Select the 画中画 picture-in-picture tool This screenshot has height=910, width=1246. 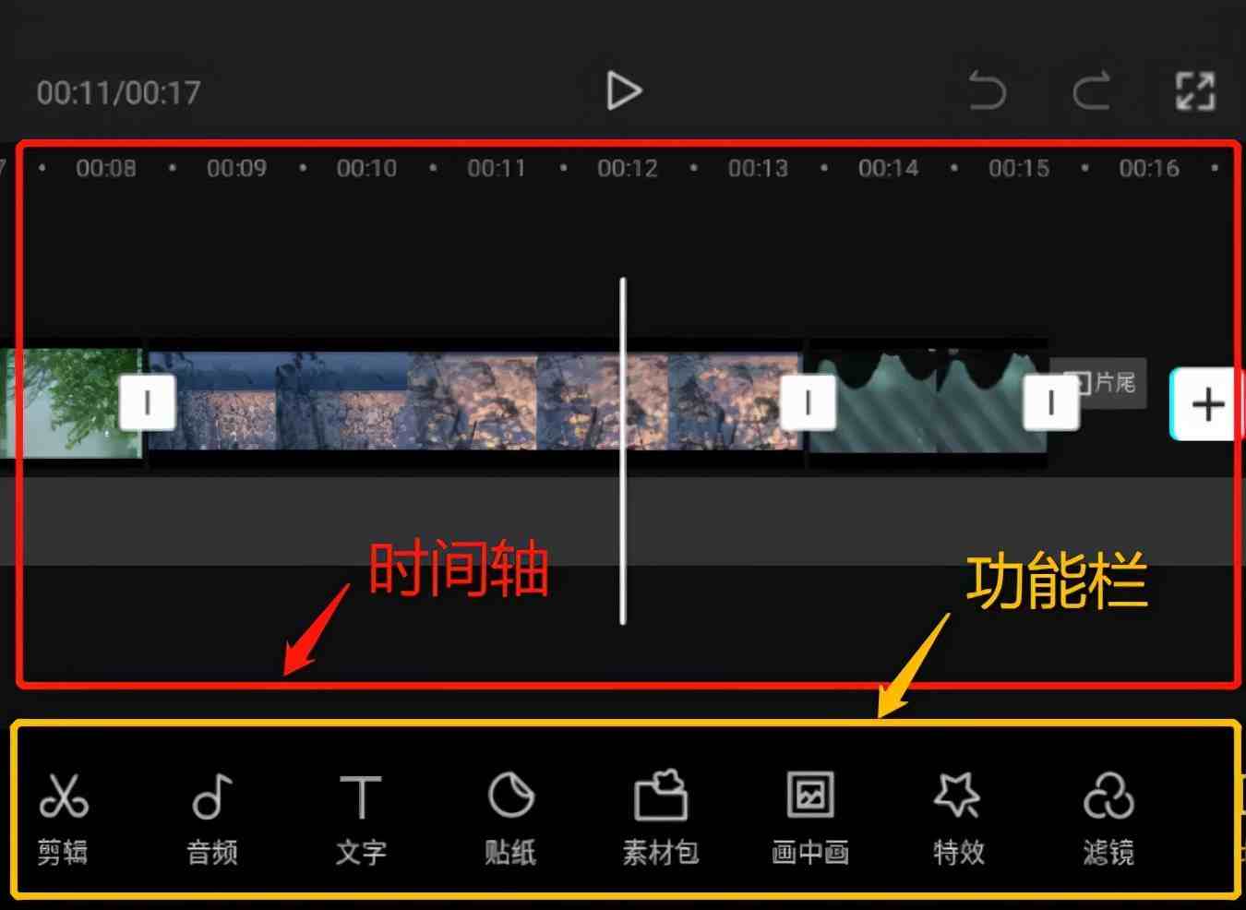click(x=810, y=819)
